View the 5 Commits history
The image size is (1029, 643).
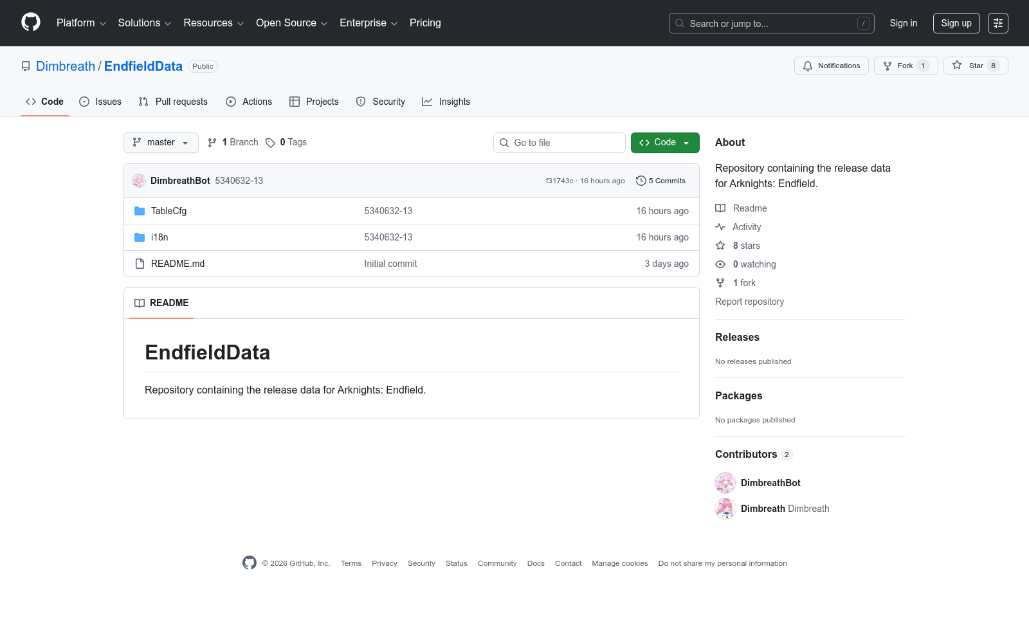[660, 181]
